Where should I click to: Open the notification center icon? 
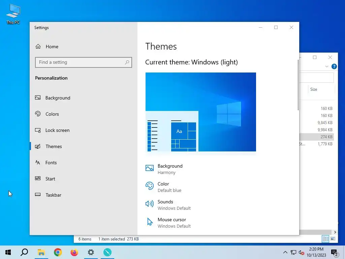tap(334, 252)
